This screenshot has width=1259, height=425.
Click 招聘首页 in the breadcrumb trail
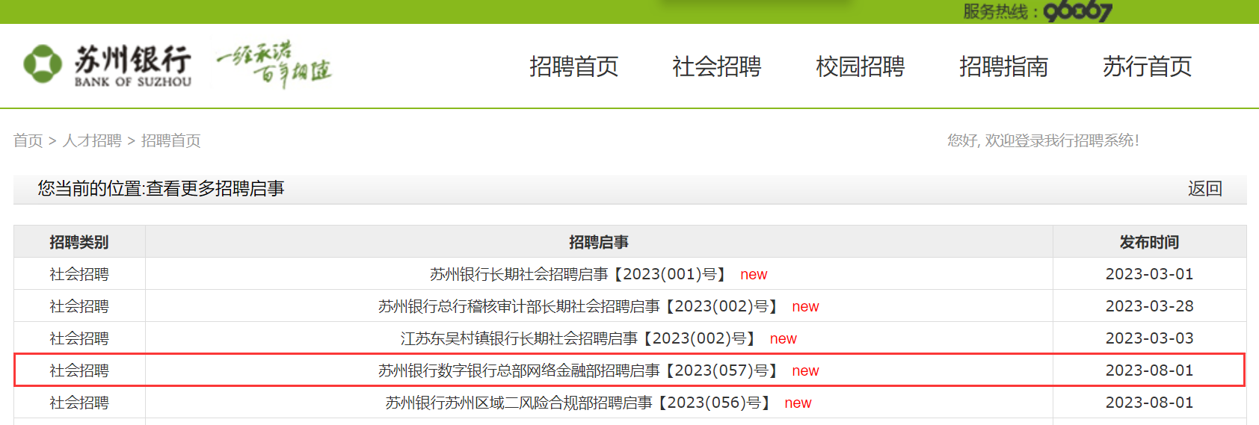tap(171, 140)
